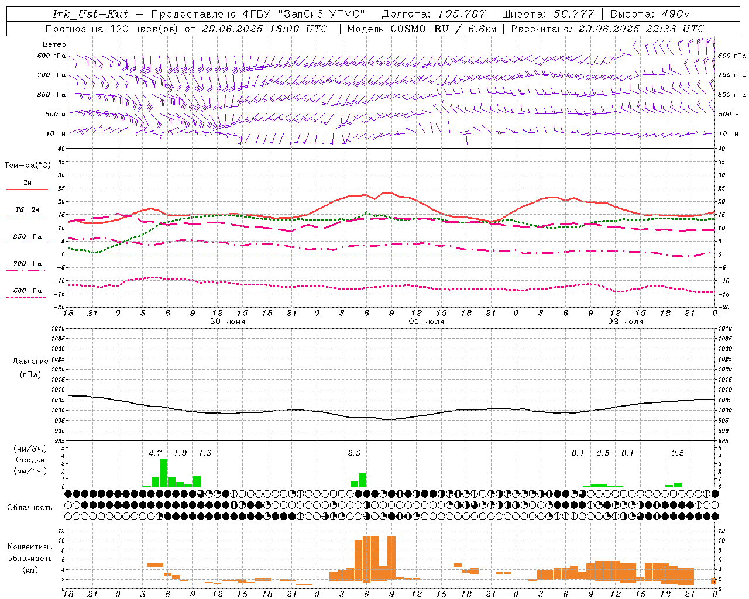Click the Осадки panel label

pos(30,460)
